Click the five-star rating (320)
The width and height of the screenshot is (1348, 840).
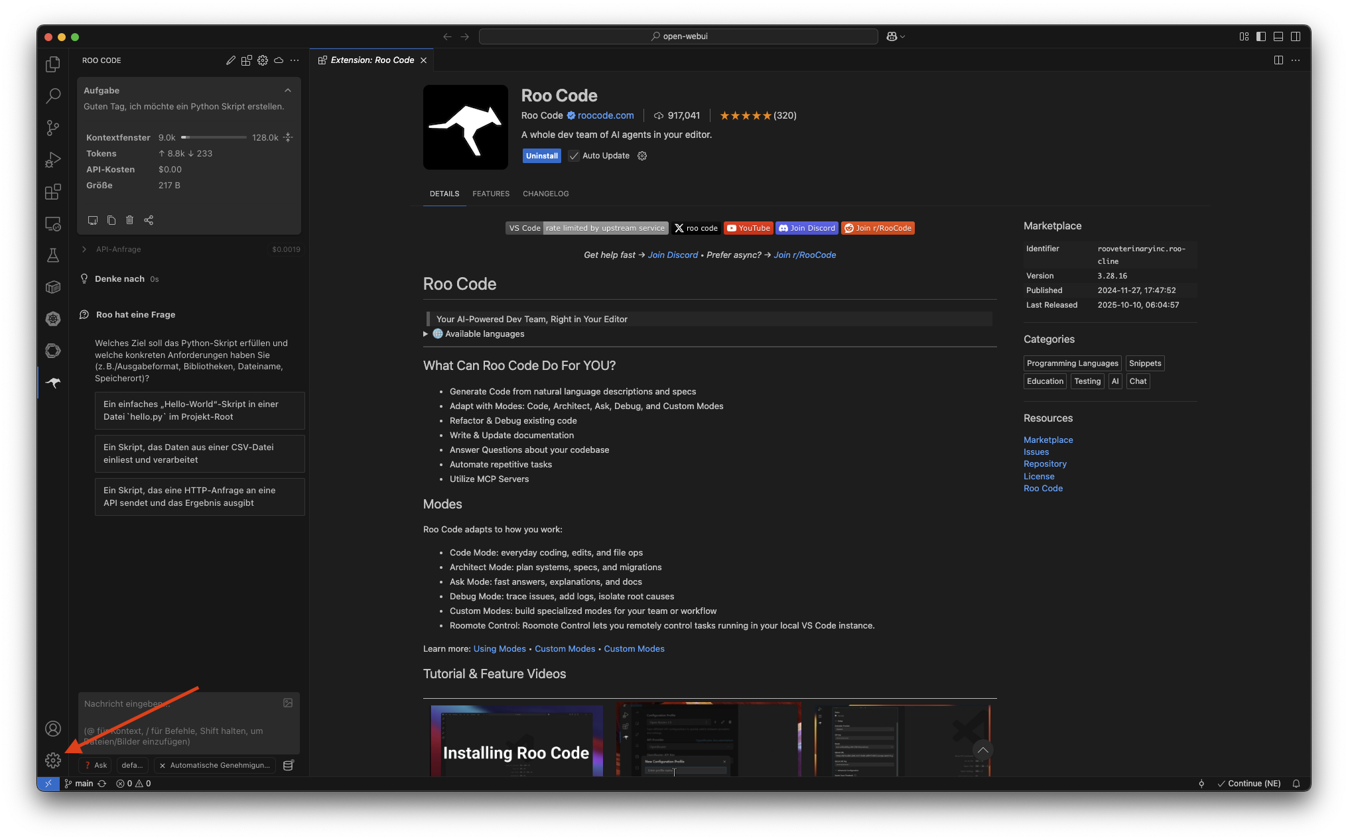click(758, 115)
